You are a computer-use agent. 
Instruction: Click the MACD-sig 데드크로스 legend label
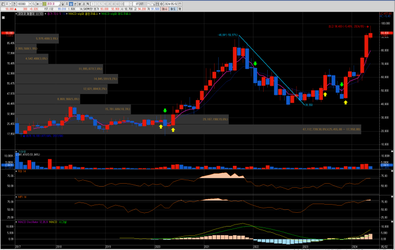pos(116,14)
